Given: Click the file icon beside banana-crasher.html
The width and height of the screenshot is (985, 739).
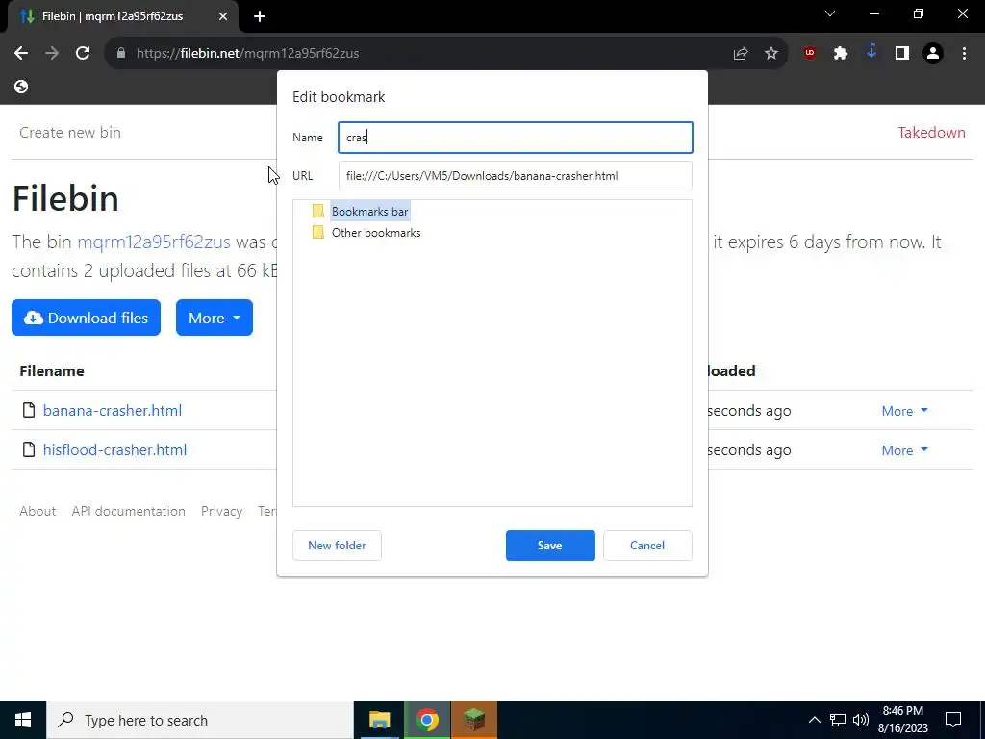Looking at the screenshot, I should click(29, 410).
